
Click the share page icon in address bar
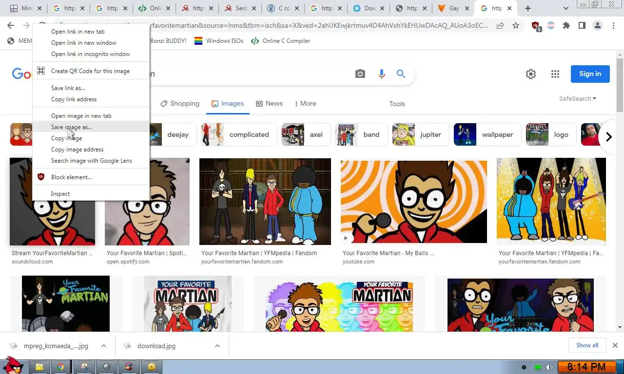click(x=500, y=26)
